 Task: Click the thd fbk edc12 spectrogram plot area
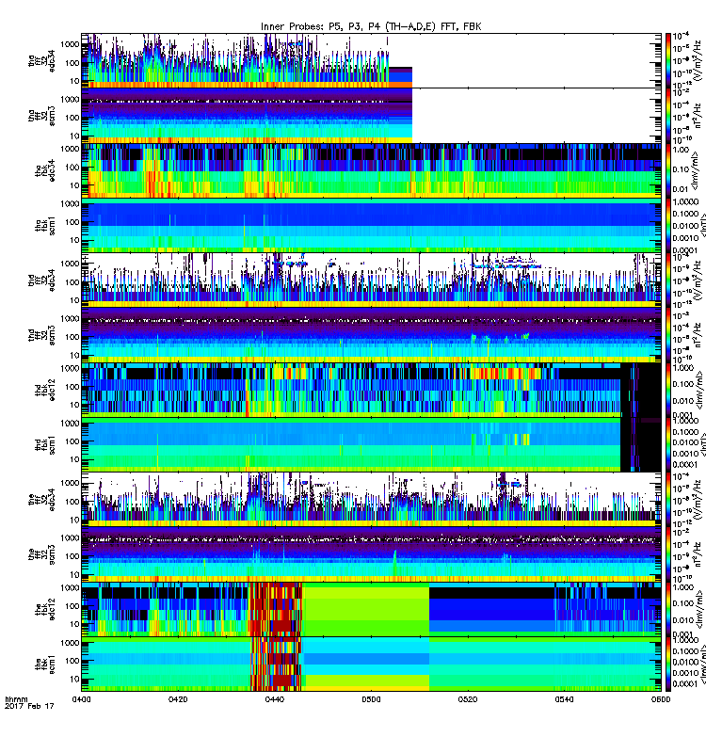pos(371,390)
